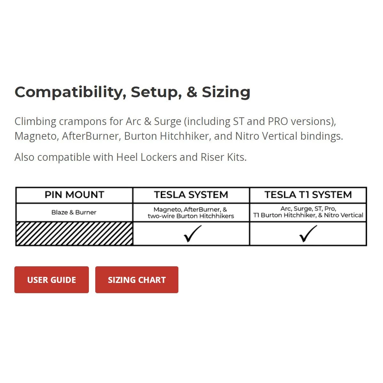Click the checkmark under Tesla T1 System
Screen dimensions: 383x383
coord(308,234)
